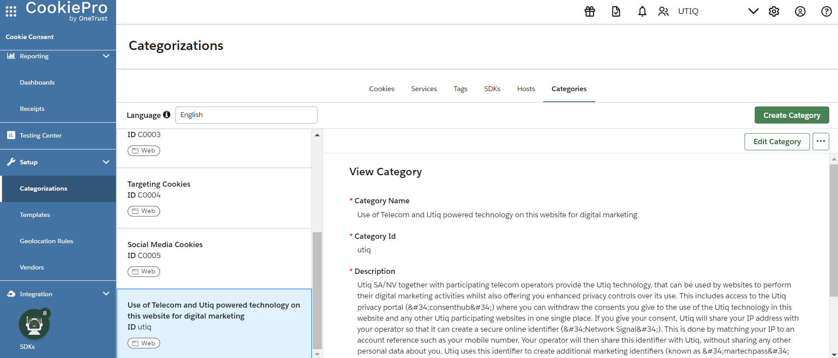This screenshot has width=838, height=358.
Task: Switch to the Hosts tab
Action: pos(526,89)
